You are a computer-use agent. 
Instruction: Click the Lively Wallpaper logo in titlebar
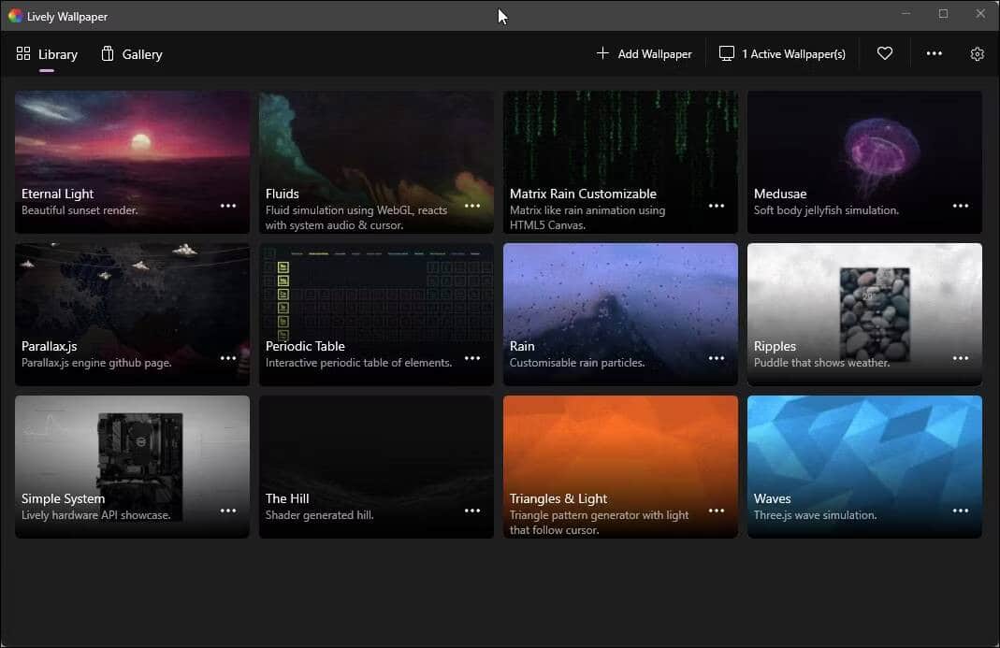[x=15, y=16]
